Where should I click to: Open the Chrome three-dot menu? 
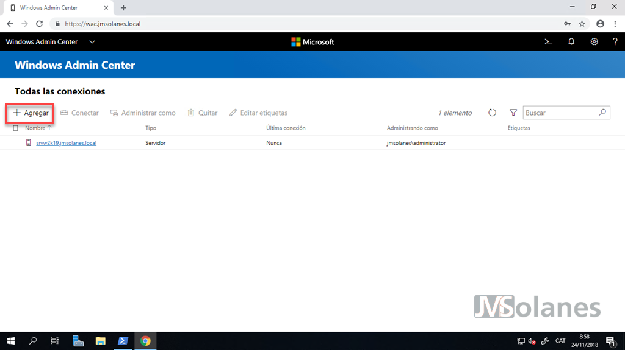pyautogui.click(x=615, y=24)
